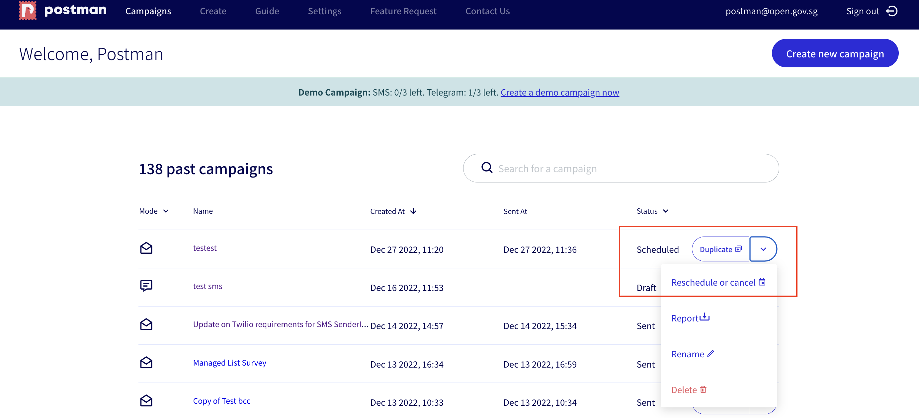Click the search magnifier icon
The width and height of the screenshot is (919, 418).
487,168
